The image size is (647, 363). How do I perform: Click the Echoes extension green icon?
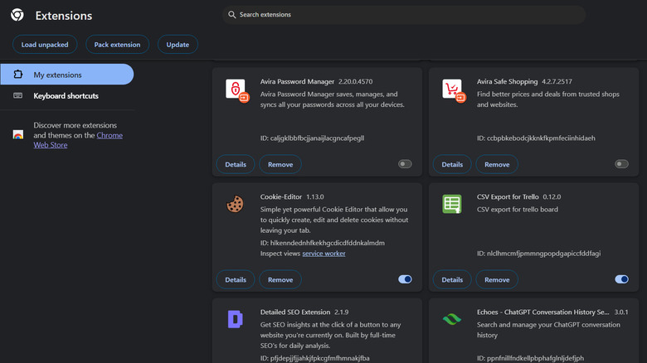click(x=452, y=319)
